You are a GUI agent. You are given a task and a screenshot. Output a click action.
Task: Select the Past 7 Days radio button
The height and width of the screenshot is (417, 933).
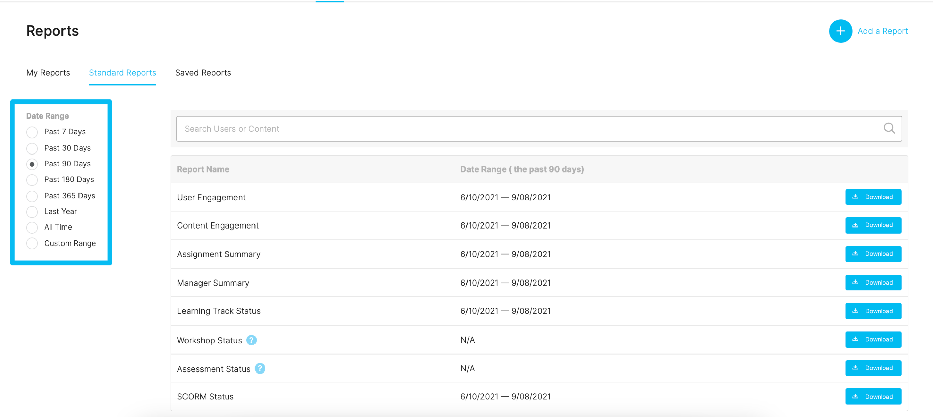click(x=32, y=132)
